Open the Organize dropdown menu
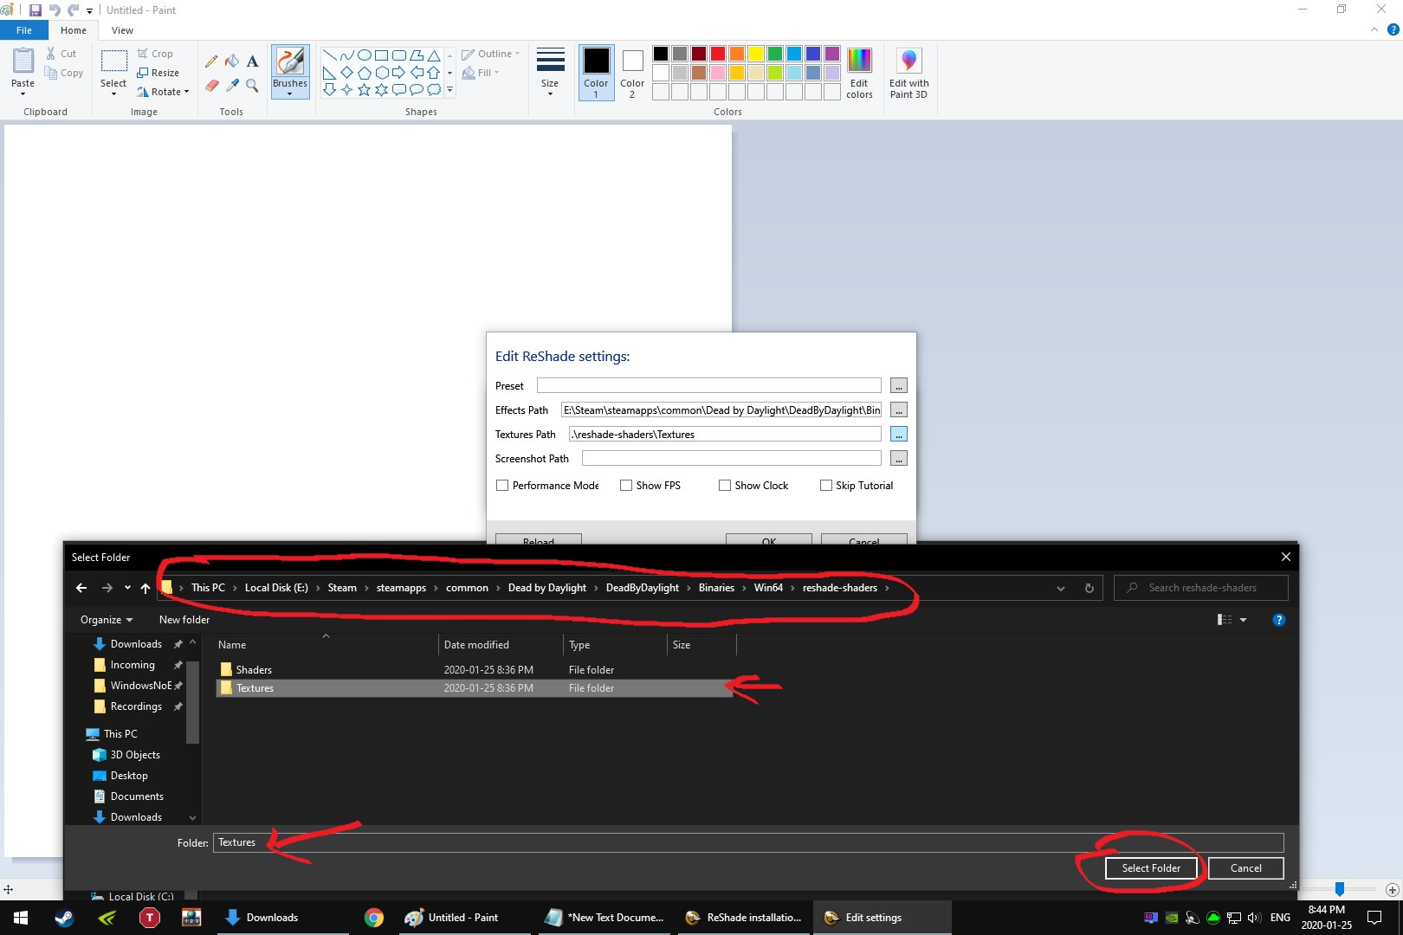1403x935 pixels. 104,619
